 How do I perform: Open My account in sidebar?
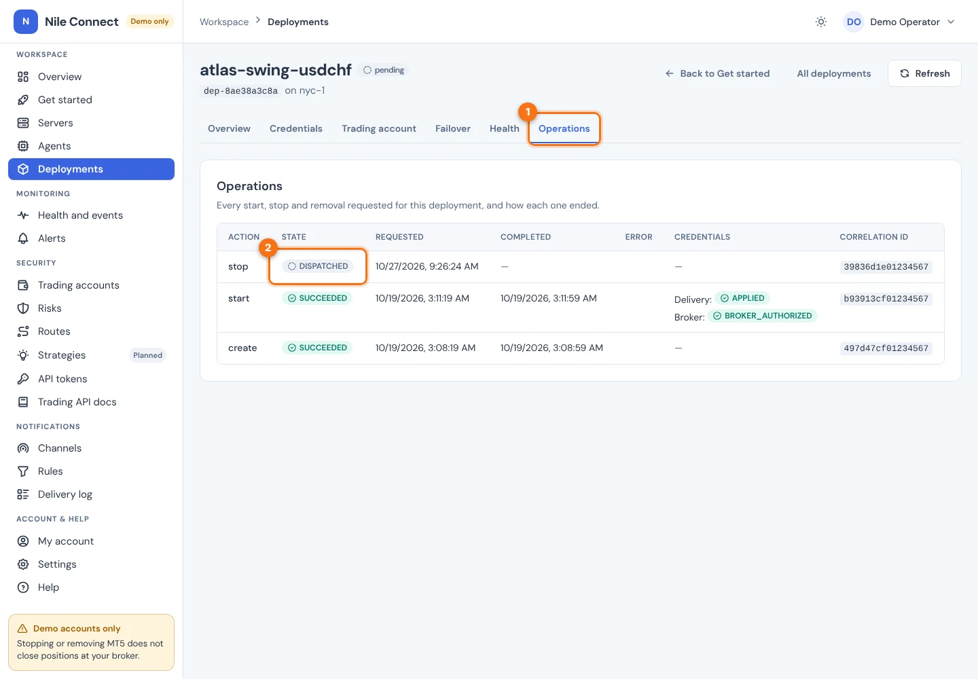91,541
